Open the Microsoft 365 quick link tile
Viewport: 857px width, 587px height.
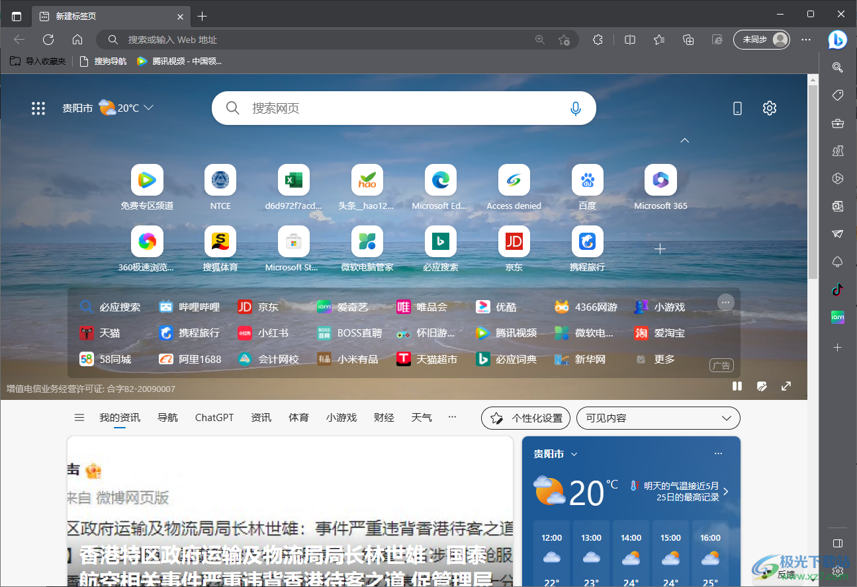tap(660, 188)
